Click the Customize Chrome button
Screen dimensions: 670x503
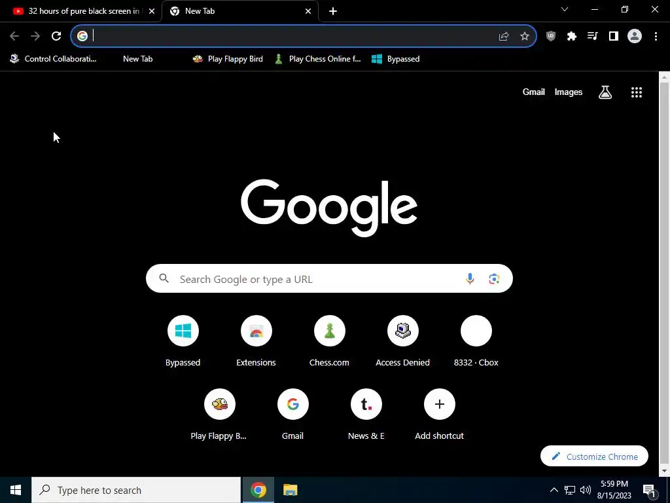(594, 456)
